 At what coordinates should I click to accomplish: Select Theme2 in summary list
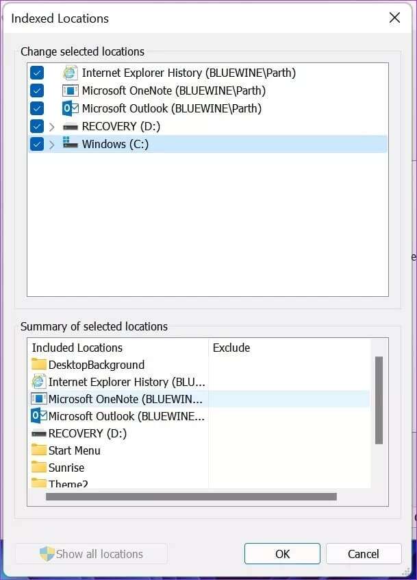click(68, 483)
